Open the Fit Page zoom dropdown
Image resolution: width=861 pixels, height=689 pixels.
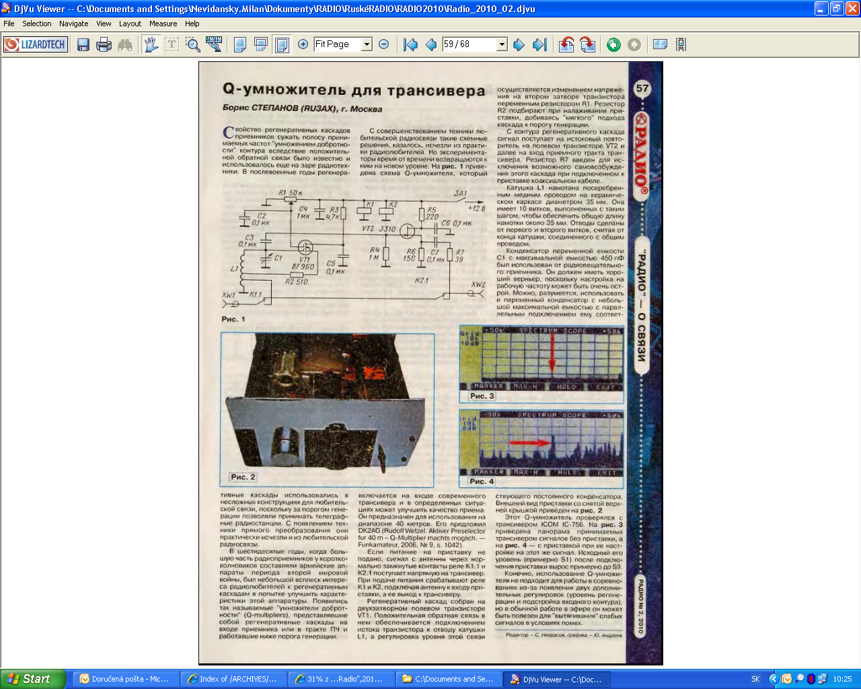(x=367, y=44)
